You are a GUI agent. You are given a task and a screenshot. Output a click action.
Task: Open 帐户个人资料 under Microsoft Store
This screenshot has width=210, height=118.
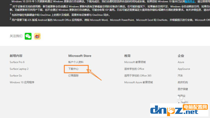point(76,62)
